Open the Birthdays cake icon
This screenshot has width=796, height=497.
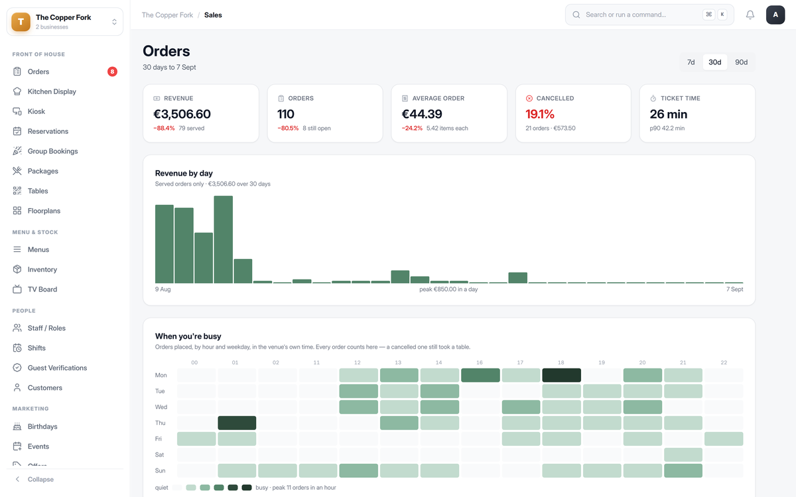17,427
